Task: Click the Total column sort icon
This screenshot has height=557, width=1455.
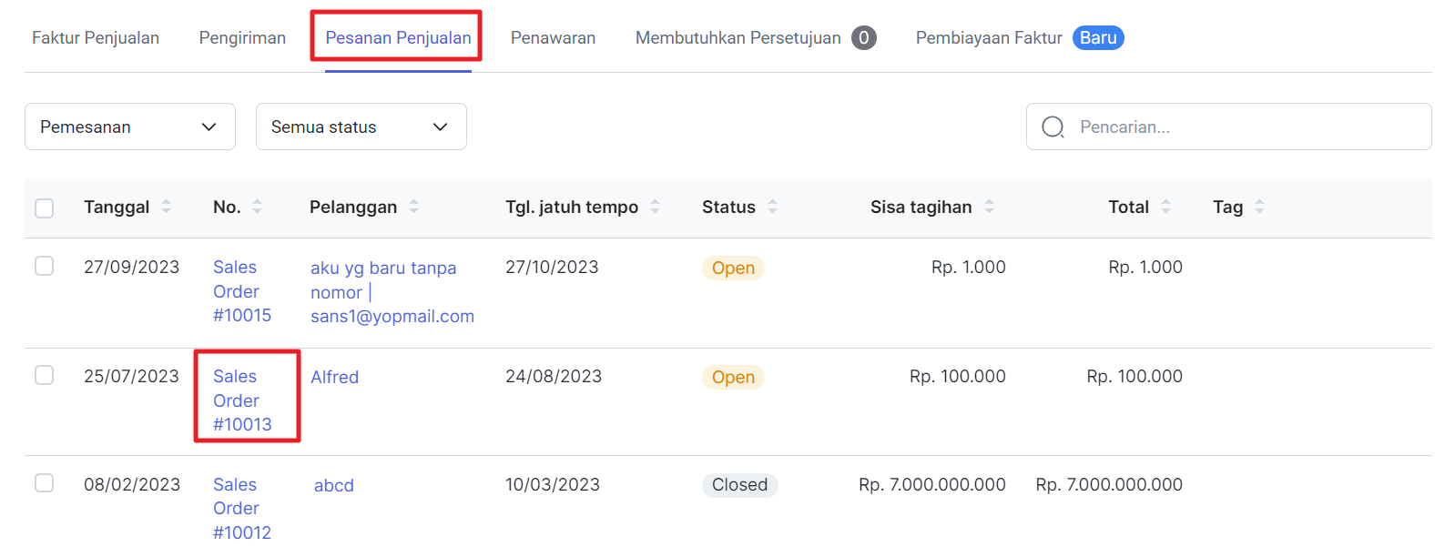Action: 1165,208
